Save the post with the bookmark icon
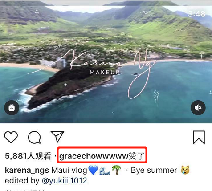Viewport: 212px width, 191px height. (199, 138)
